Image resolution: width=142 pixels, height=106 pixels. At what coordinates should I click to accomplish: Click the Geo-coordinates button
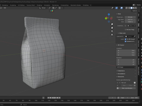pos(126,88)
